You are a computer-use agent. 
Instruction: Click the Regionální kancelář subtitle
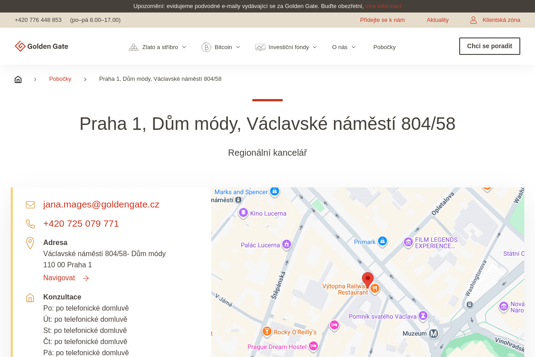coord(267,153)
